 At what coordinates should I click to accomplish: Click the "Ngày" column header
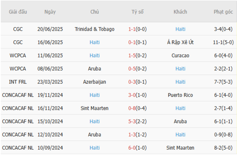coord(50,12)
